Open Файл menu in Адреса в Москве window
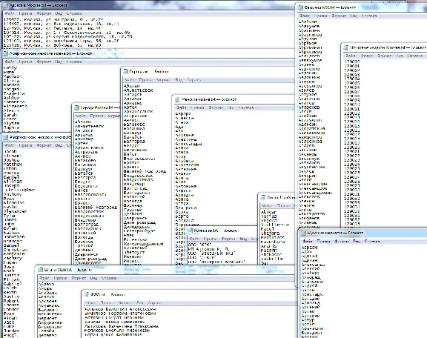The image size is (427, 338). point(9,13)
